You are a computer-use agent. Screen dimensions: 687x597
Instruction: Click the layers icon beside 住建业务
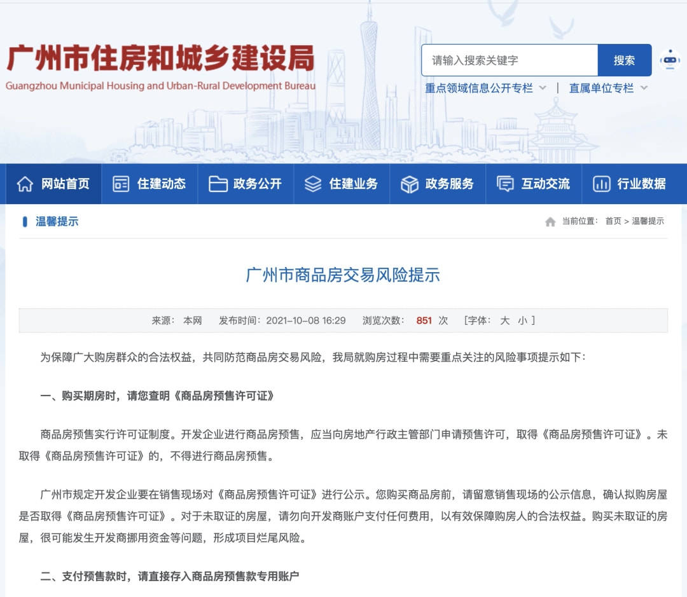[x=313, y=184]
